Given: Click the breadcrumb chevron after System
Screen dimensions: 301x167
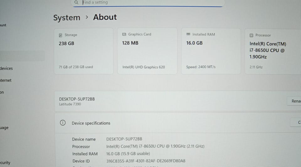Looking at the screenshot, I should coord(87,17).
